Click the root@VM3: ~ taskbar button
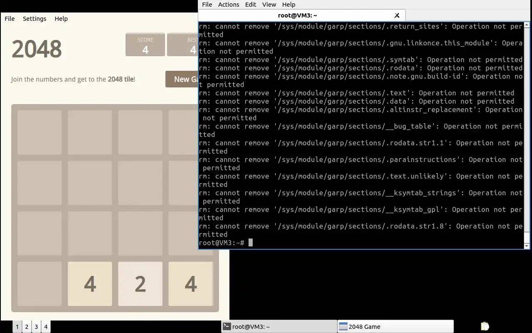532x333 pixels. pos(279,327)
